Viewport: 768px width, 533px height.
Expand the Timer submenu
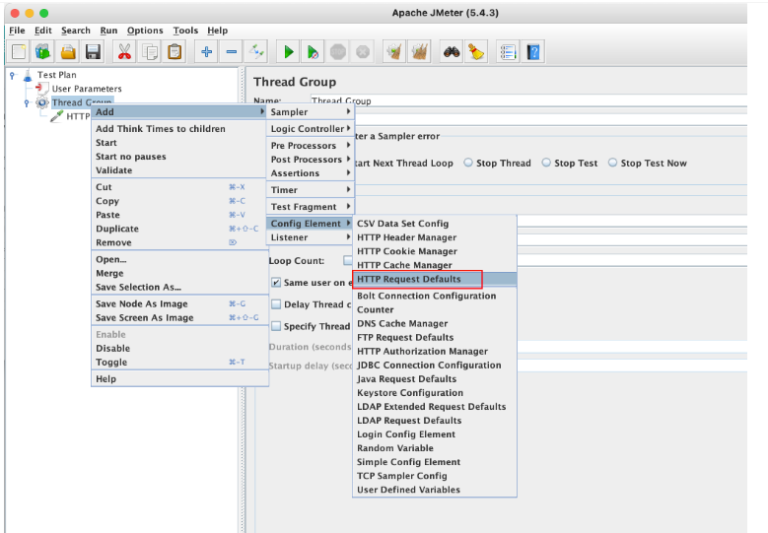pos(310,190)
